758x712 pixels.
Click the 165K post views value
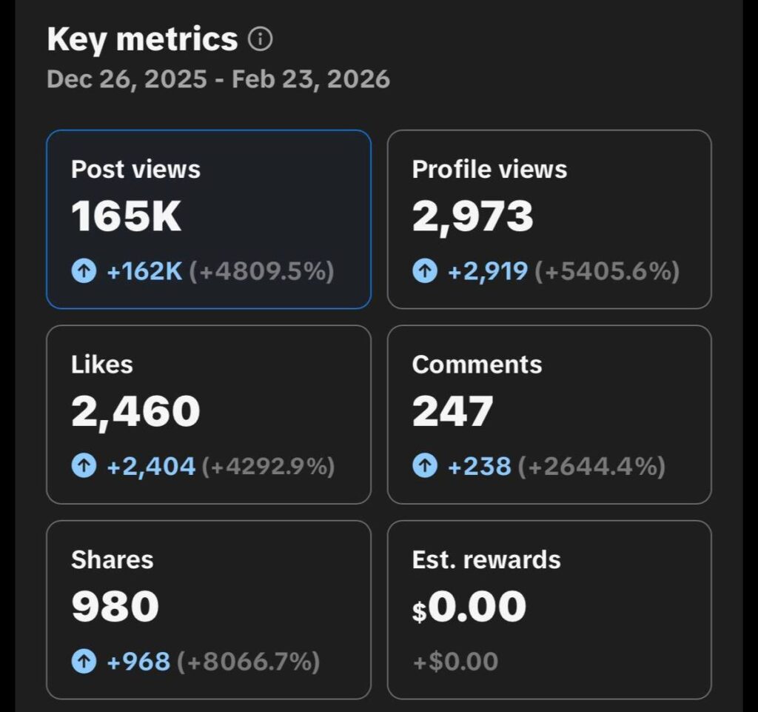(x=126, y=217)
